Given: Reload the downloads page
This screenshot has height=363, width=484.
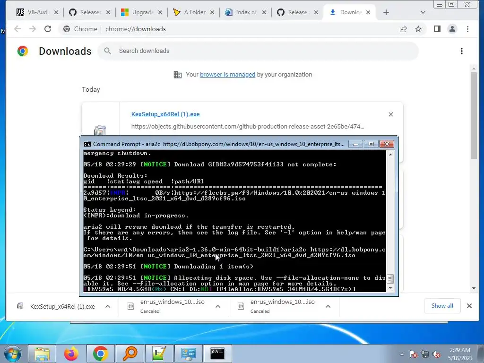Looking at the screenshot, I should [48, 29].
